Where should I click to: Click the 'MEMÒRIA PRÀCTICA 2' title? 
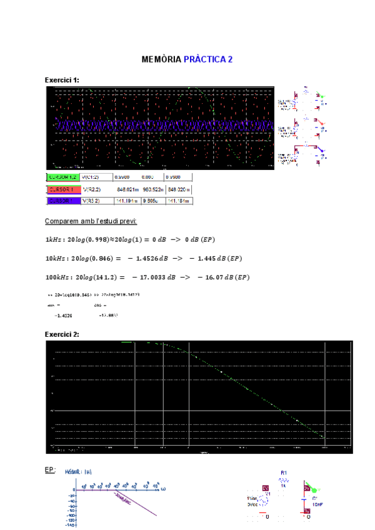point(187,59)
